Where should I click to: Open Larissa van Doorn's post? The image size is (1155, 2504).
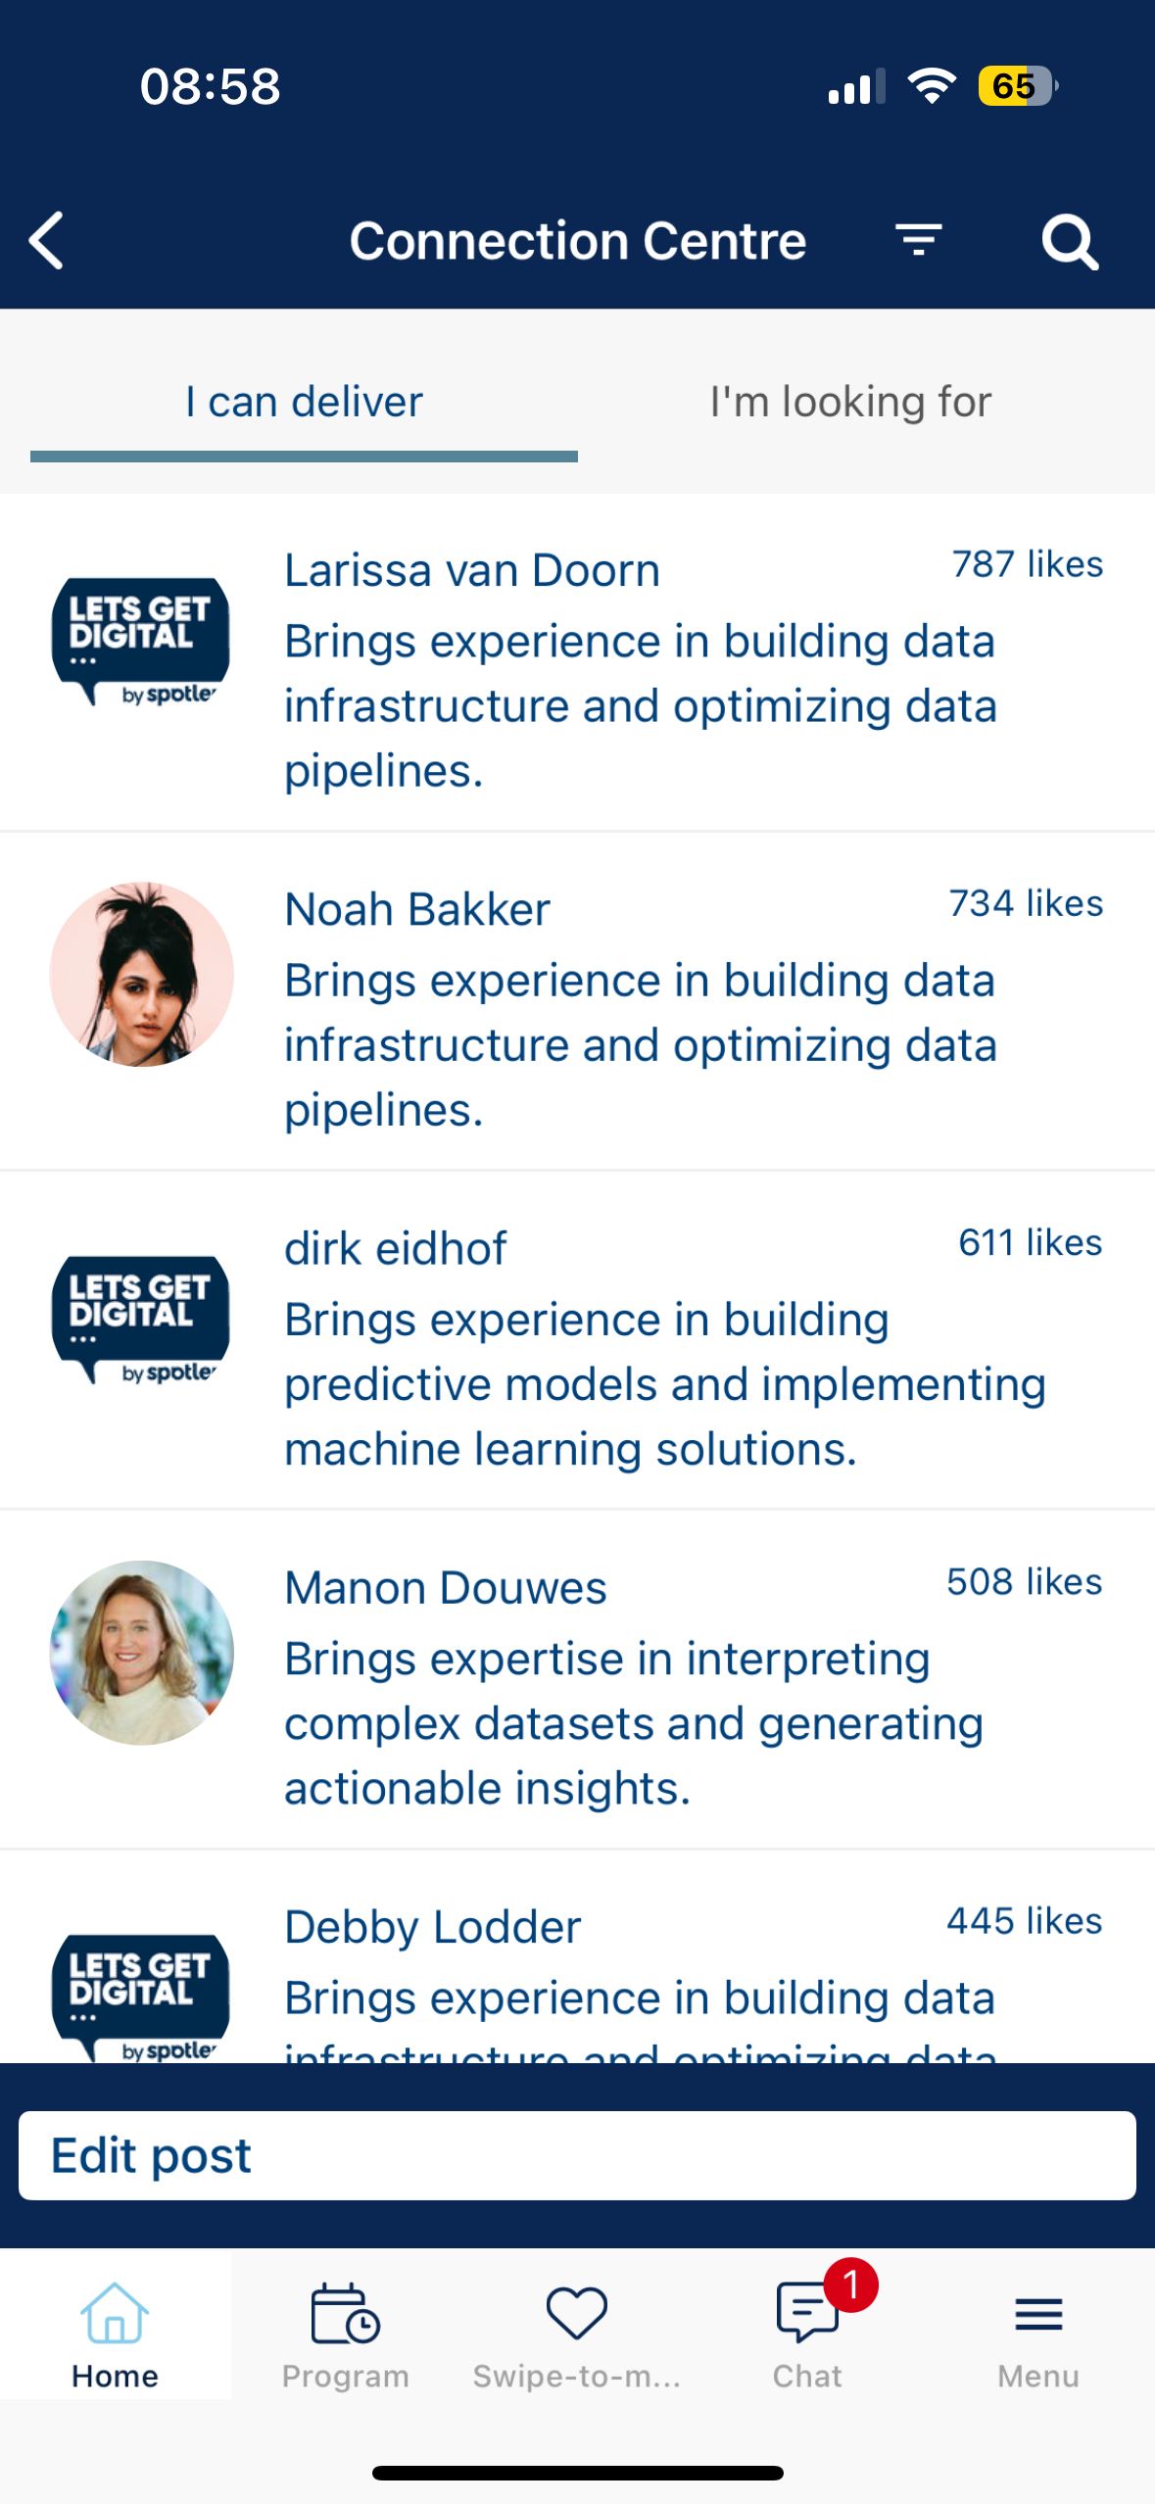click(x=577, y=662)
